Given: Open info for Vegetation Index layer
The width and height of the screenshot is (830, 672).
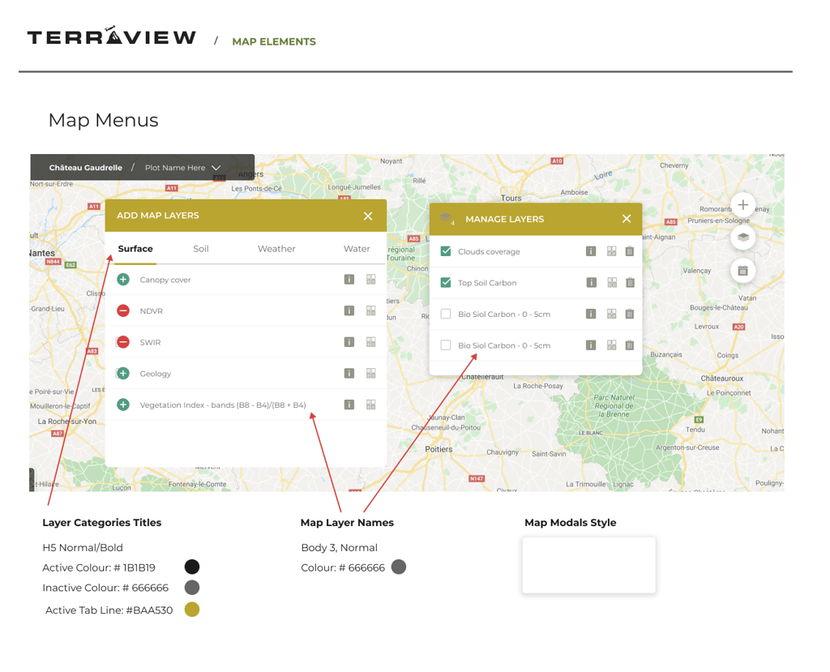Looking at the screenshot, I should coord(349,404).
